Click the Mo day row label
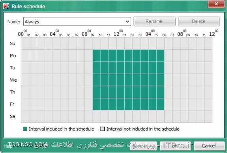 click(x=13, y=56)
